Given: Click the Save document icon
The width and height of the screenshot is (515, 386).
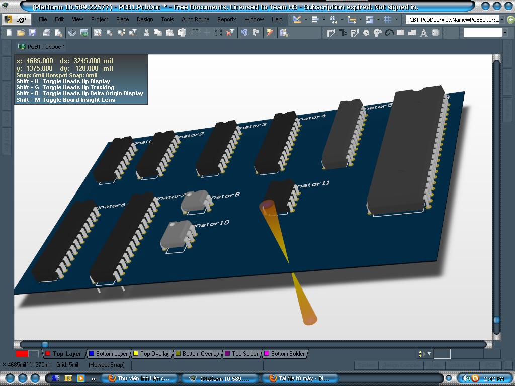Looking at the screenshot, I should [x=33, y=33].
